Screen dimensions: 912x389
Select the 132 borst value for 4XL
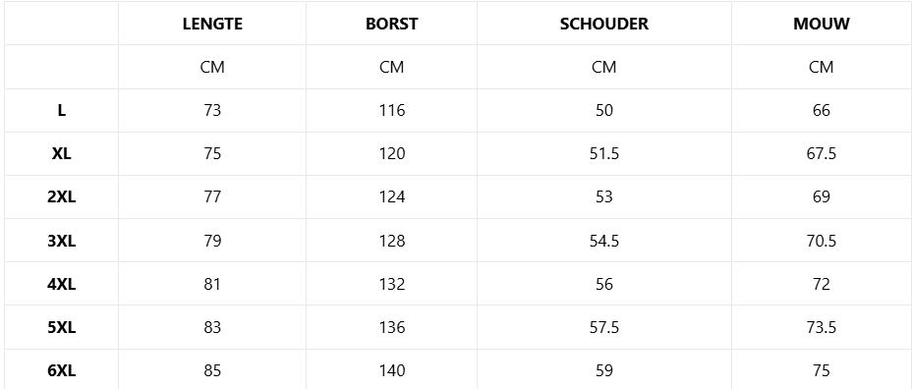(x=391, y=284)
